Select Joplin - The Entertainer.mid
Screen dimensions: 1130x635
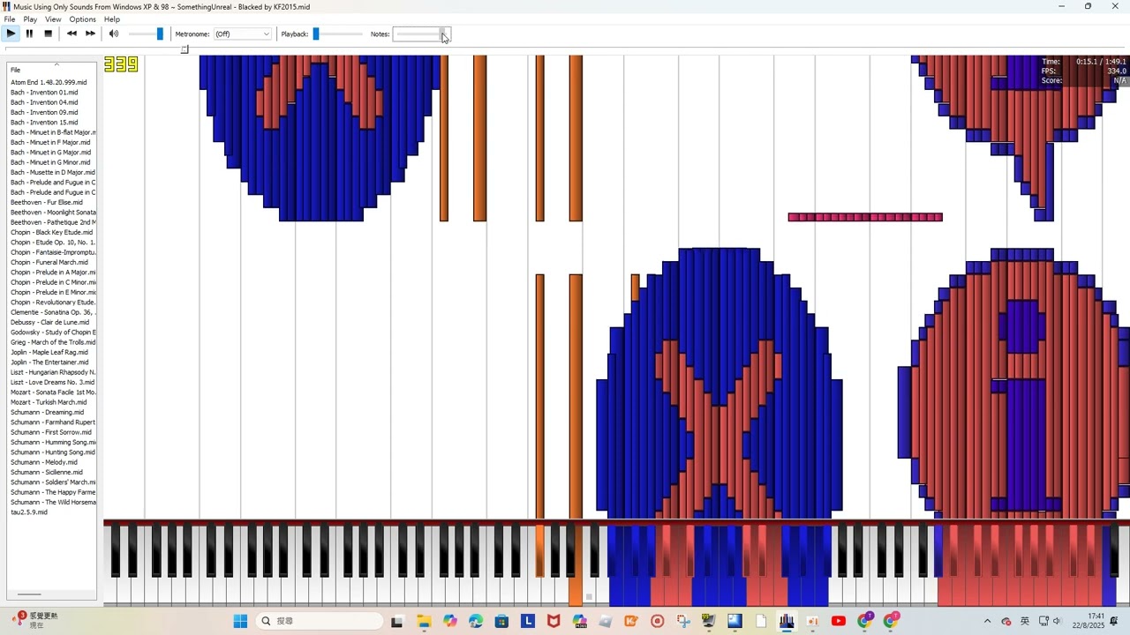(x=49, y=362)
